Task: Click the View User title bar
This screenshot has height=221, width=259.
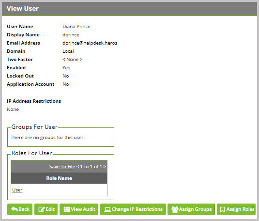Action: coord(130,9)
